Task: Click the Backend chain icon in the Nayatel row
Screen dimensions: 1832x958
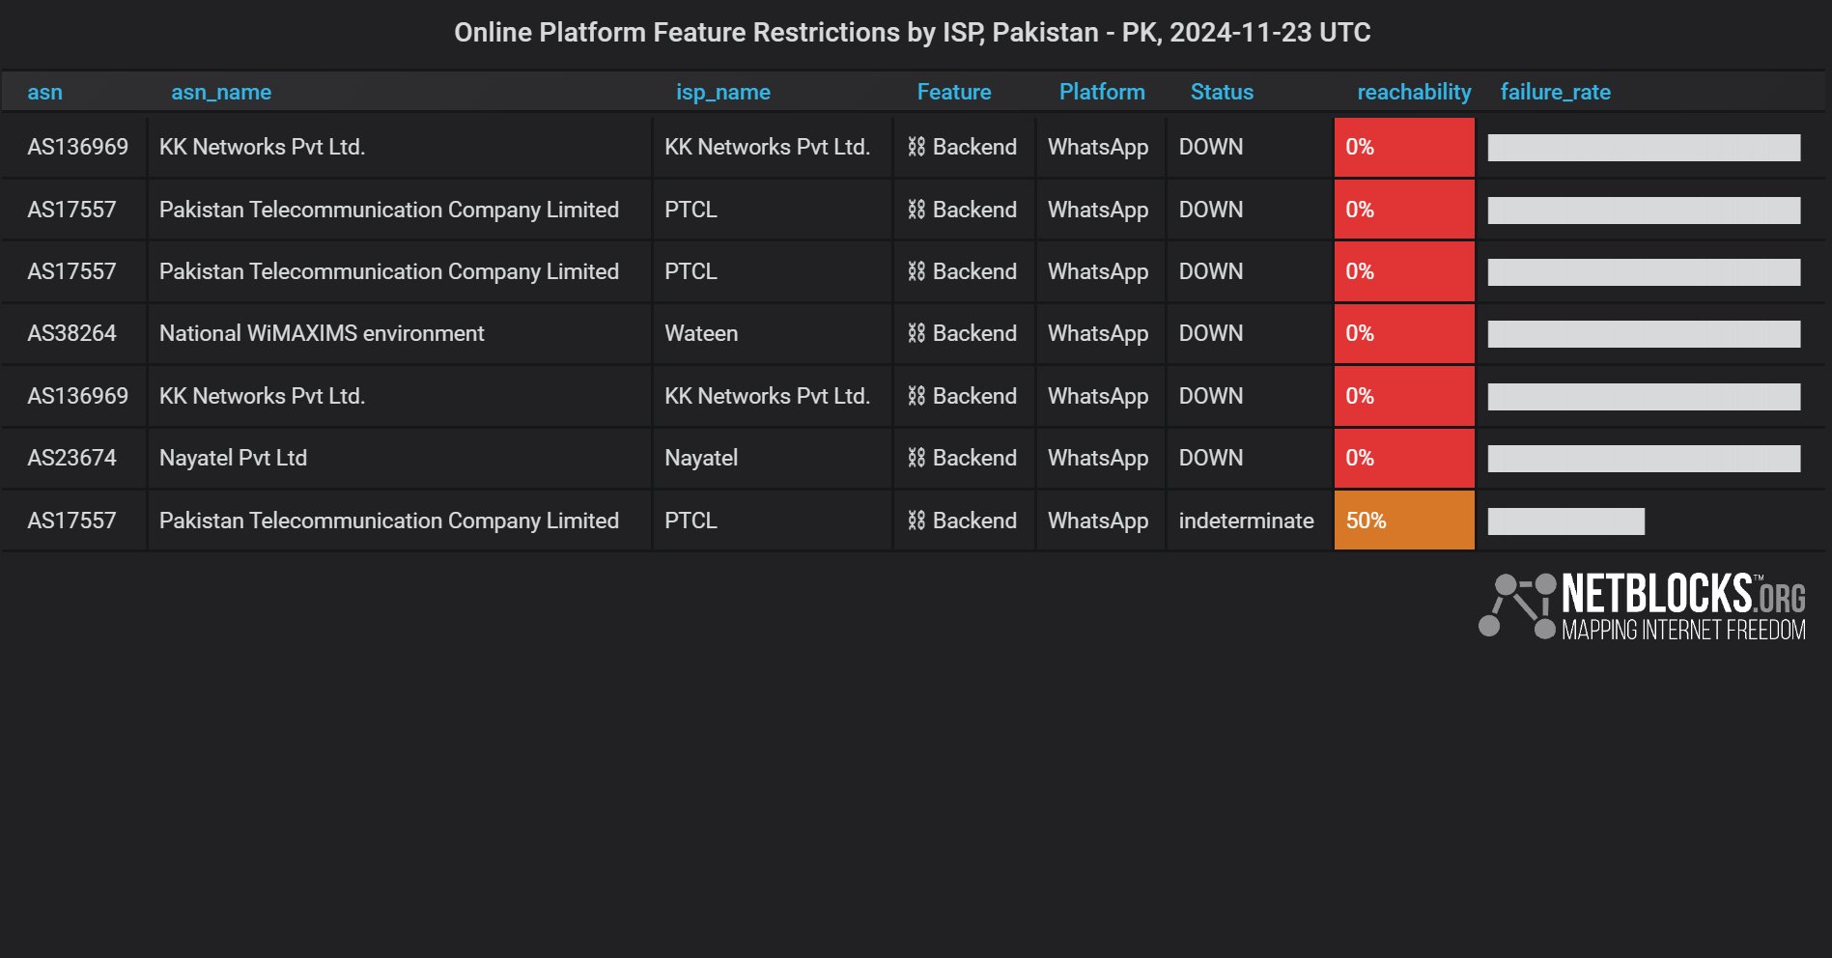Action: click(x=916, y=459)
